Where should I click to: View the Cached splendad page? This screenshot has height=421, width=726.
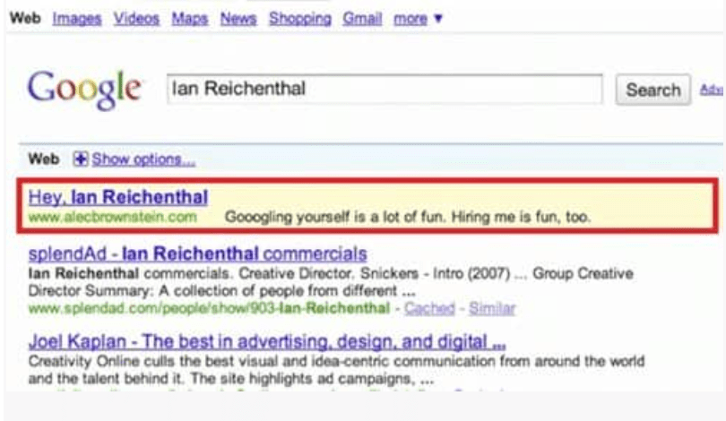[429, 308]
